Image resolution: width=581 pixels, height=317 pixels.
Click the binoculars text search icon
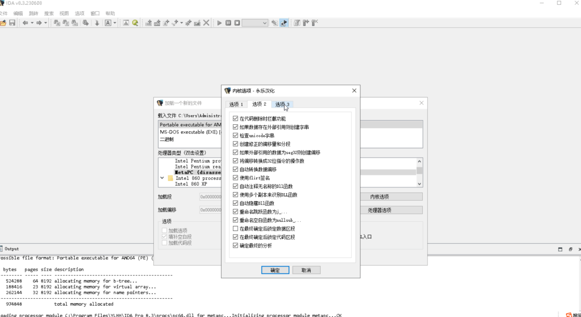pos(66,23)
